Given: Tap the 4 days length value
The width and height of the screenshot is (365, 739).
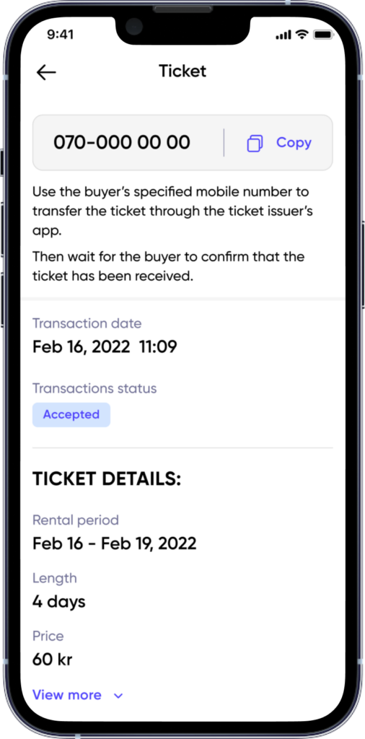Looking at the screenshot, I should (59, 602).
